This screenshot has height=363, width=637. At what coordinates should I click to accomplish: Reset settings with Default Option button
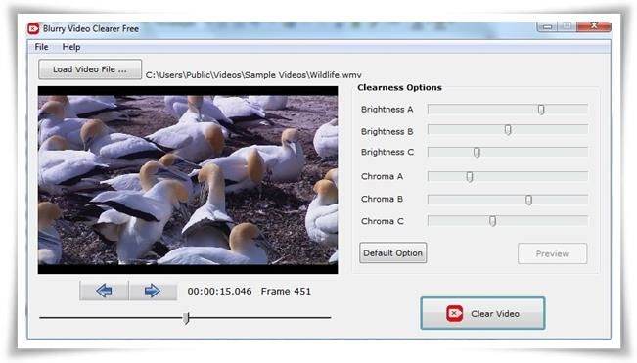pos(392,253)
